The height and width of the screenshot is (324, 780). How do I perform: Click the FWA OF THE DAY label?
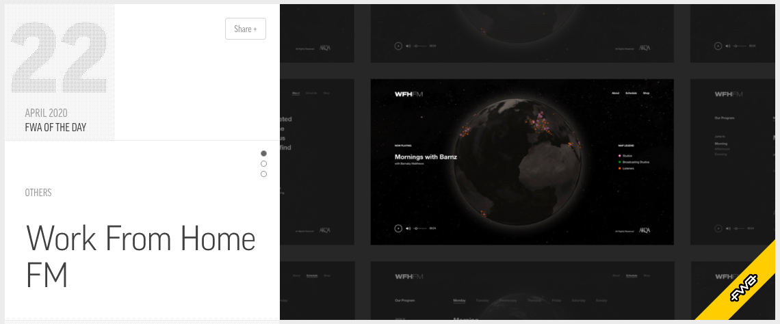coord(55,127)
